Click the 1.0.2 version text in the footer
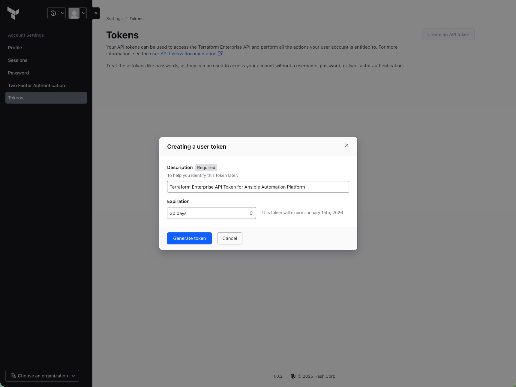 278,376
